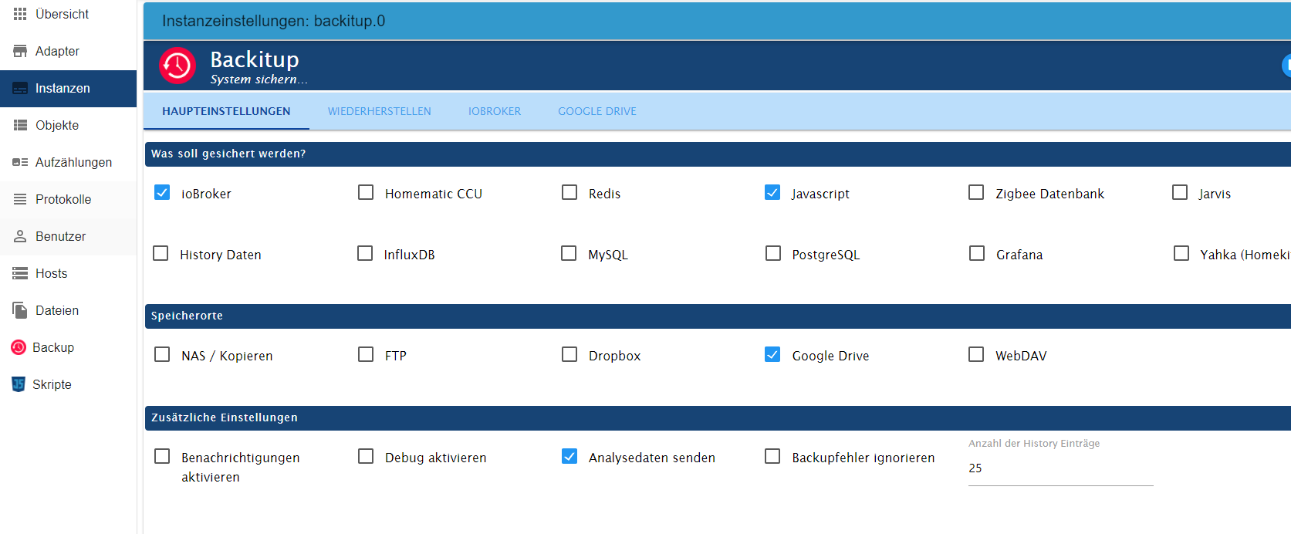The width and height of the screenshot is (1291, 534).
Task: Open the Haupteinstellungen tab
Action: tap(226, 111)
